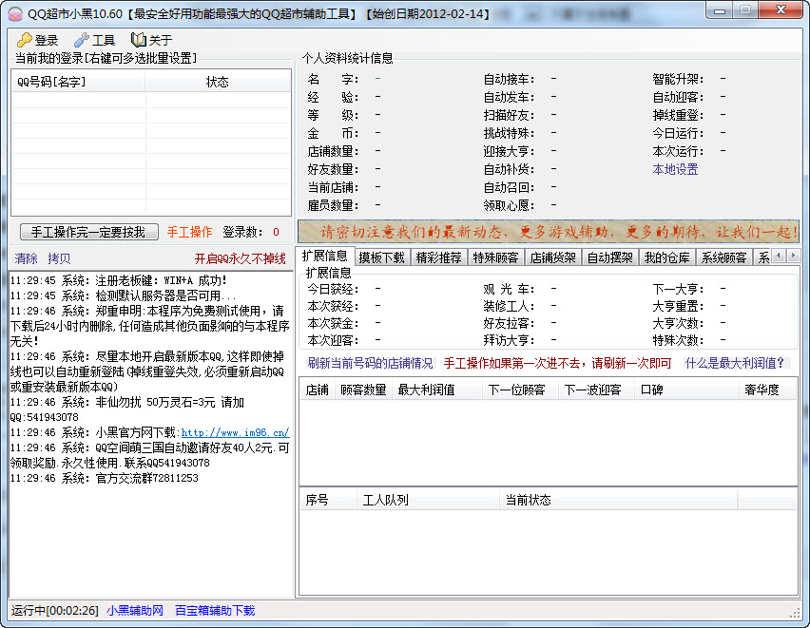Click the 清除 link above the log
The image size is (810, 628).
point(27,258)
